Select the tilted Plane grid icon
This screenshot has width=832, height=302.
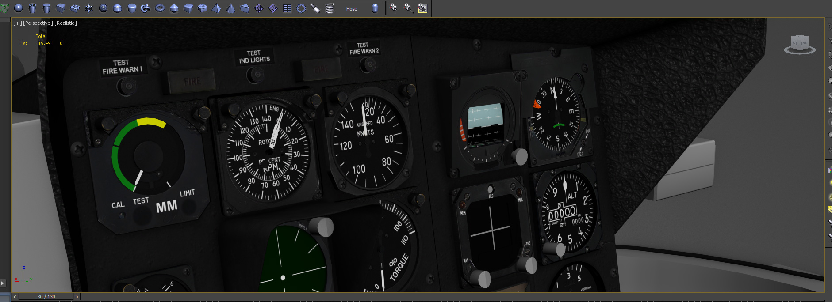(x=273, y=8)
